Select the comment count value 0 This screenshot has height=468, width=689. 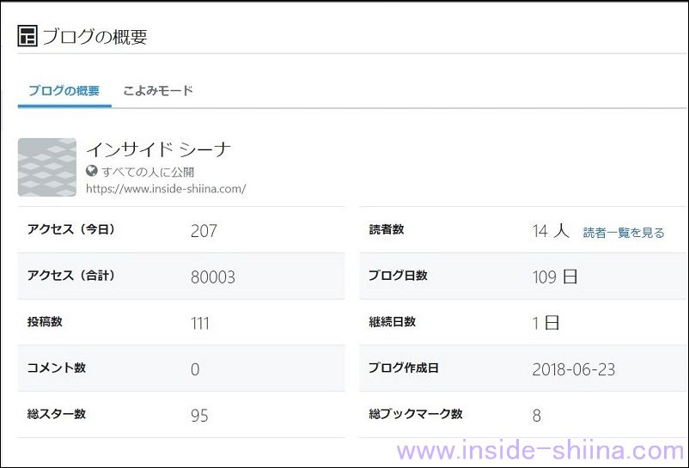(195, 369)
